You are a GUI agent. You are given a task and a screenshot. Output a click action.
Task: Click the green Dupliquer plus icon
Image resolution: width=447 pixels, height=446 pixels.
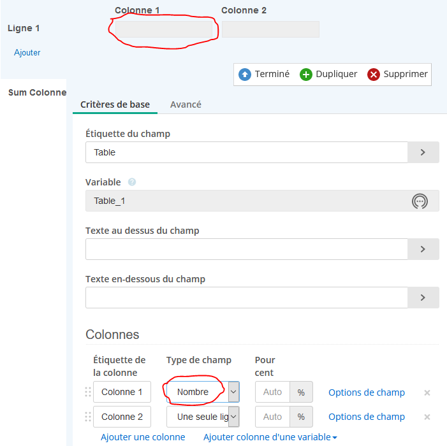click(306, 75)
